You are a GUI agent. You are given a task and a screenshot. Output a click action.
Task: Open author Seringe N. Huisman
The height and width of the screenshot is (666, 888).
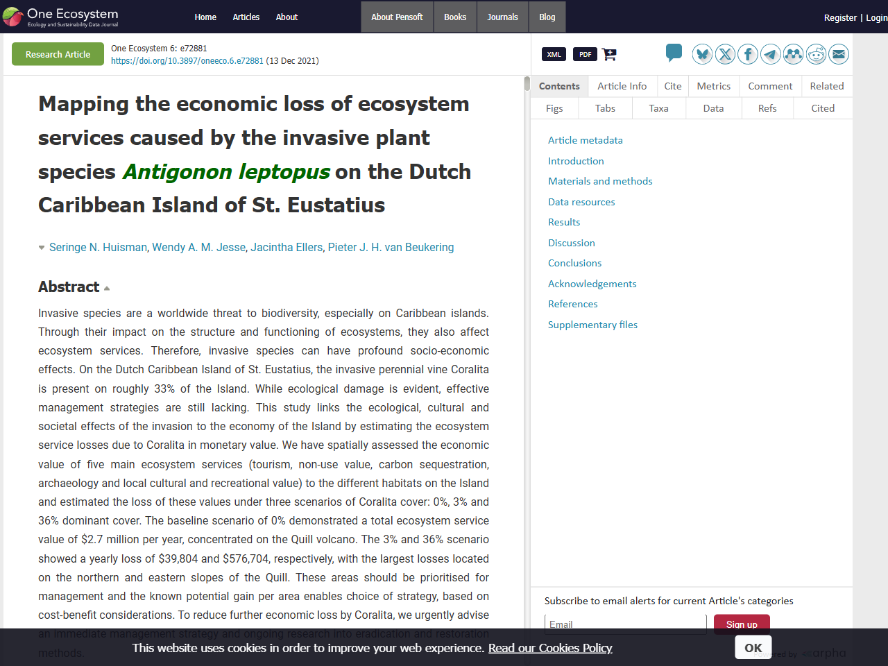tap(98, 247)
